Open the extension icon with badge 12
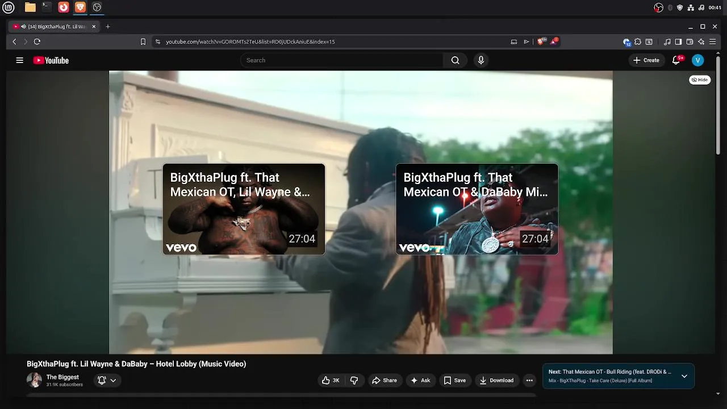The height and width of the screenshot is (409, 727). (626, 41)
